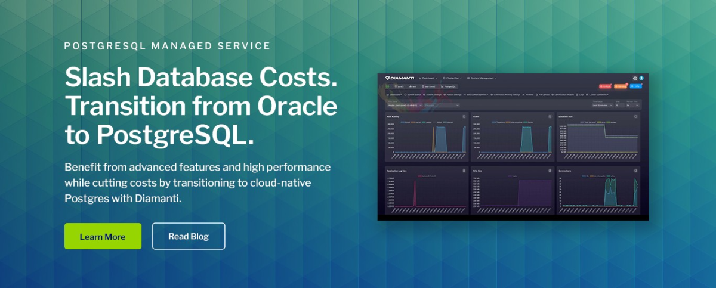This screenshot has width=716, height=288.
Task: Open the Terminal menu item
Action: [528, 95]
